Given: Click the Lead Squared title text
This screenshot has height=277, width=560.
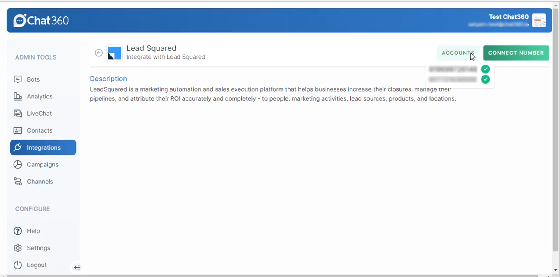Looking at the screenshot, I should (151, 48).
